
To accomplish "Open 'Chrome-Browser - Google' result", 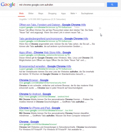I will (34, 80).
